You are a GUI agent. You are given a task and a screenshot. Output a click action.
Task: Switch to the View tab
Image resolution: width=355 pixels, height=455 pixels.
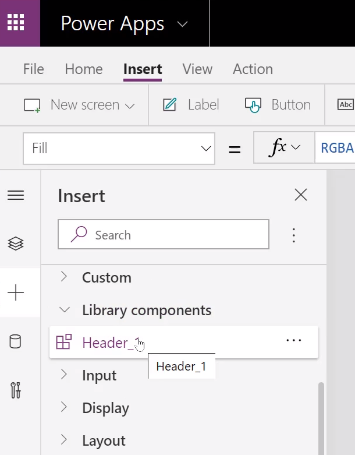[197, 69]
